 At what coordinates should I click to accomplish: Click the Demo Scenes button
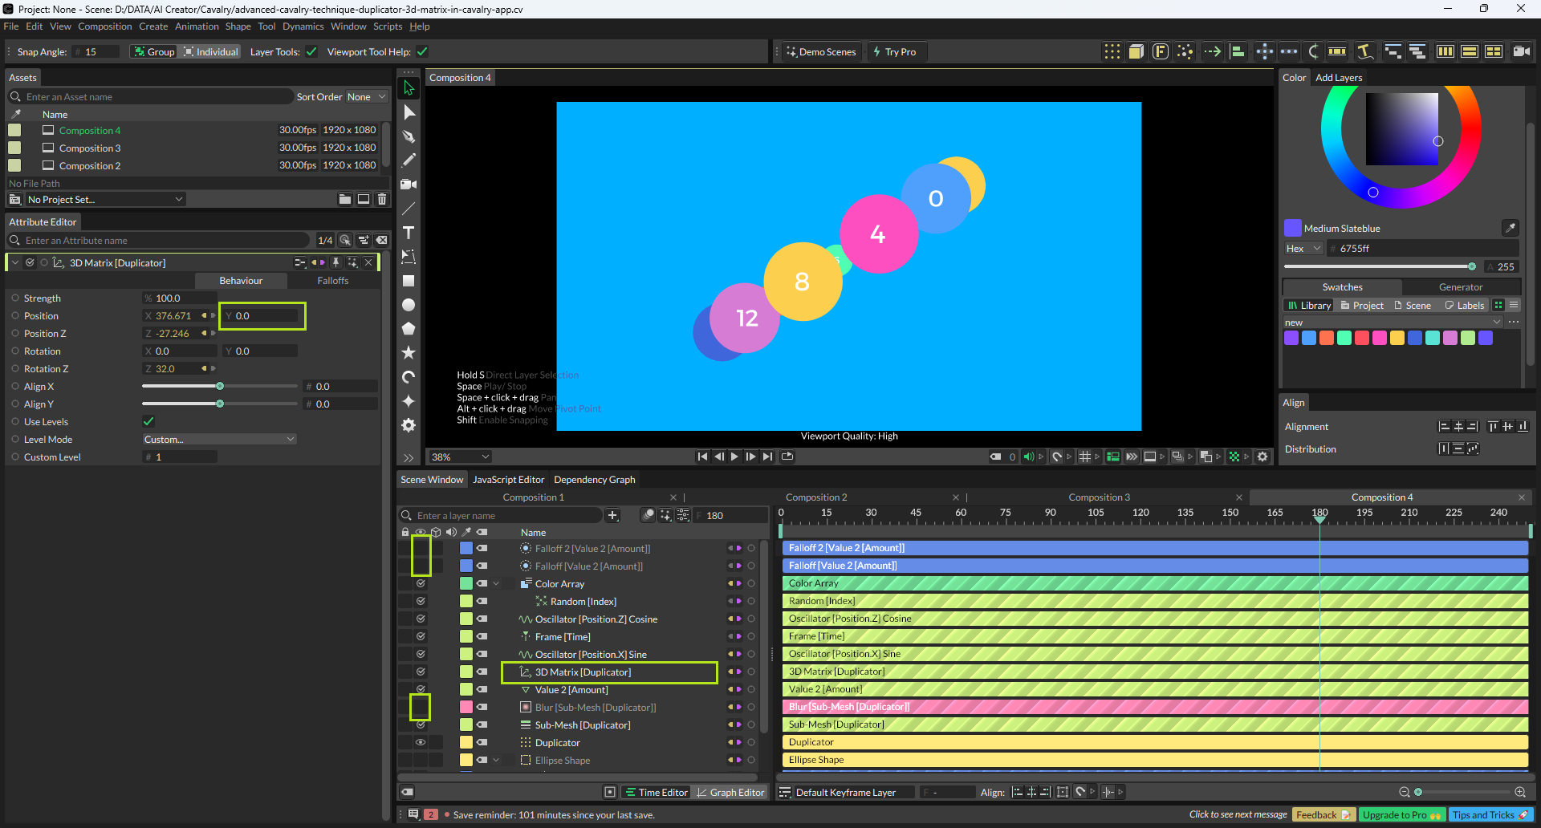point(820,52)
